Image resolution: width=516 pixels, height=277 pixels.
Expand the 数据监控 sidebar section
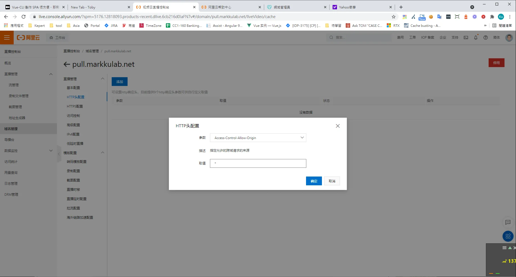pyautogui.click(x=51, y=151)
